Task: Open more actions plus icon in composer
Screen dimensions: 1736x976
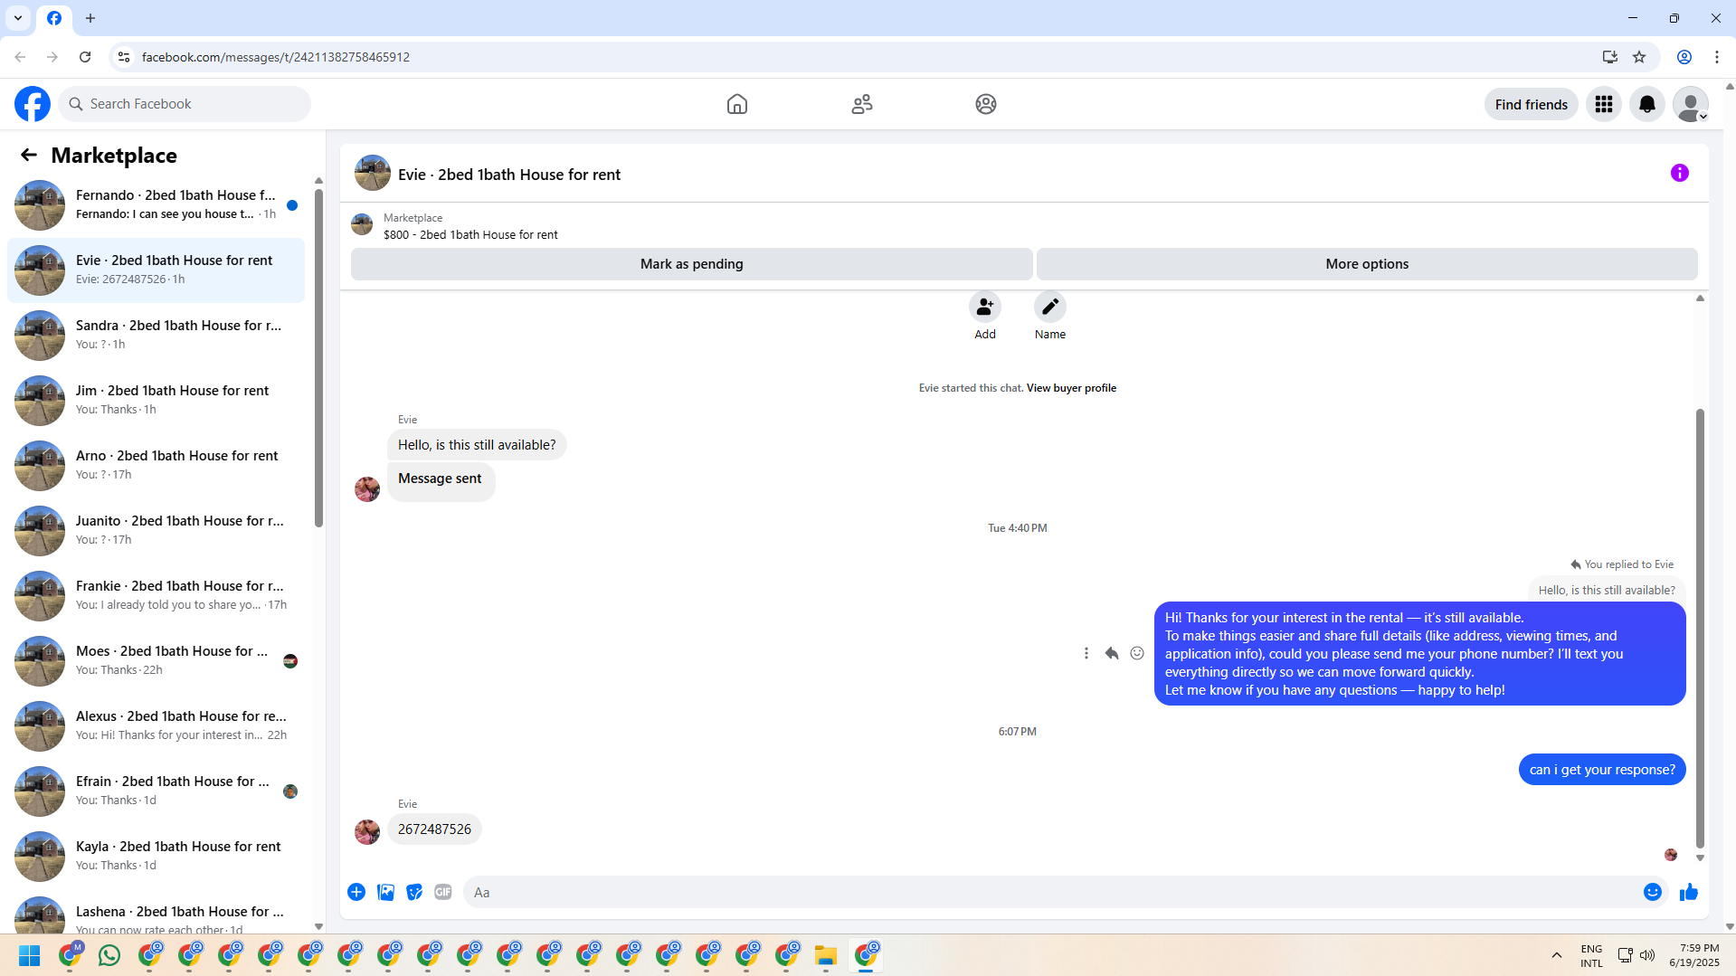Action: pyautogui.click(x=356, y=892)
